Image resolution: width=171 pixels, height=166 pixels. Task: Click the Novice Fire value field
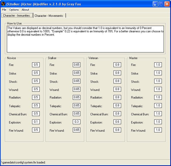(36, 65)
